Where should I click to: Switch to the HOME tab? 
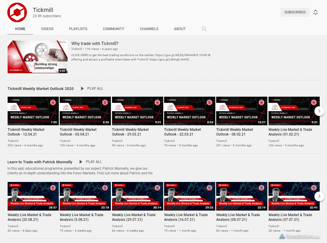coord(20,29)
